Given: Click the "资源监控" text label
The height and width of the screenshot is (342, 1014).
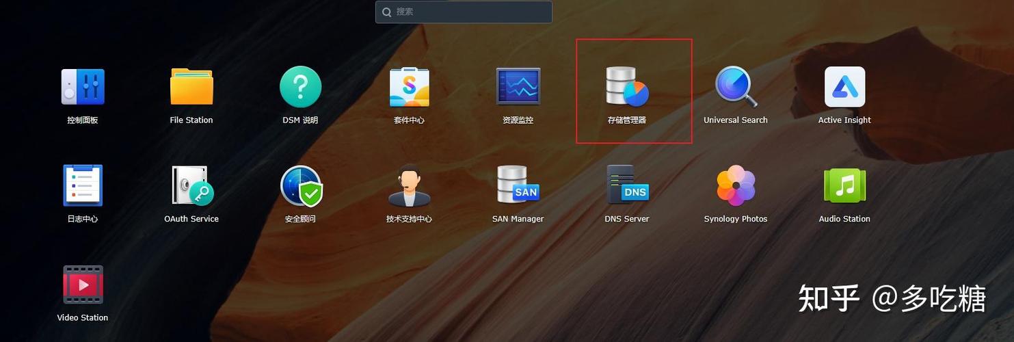Looking at the screenshot, I should click(x=518, y=120).
